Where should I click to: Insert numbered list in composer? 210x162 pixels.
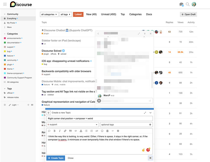(x=91, y=131)
